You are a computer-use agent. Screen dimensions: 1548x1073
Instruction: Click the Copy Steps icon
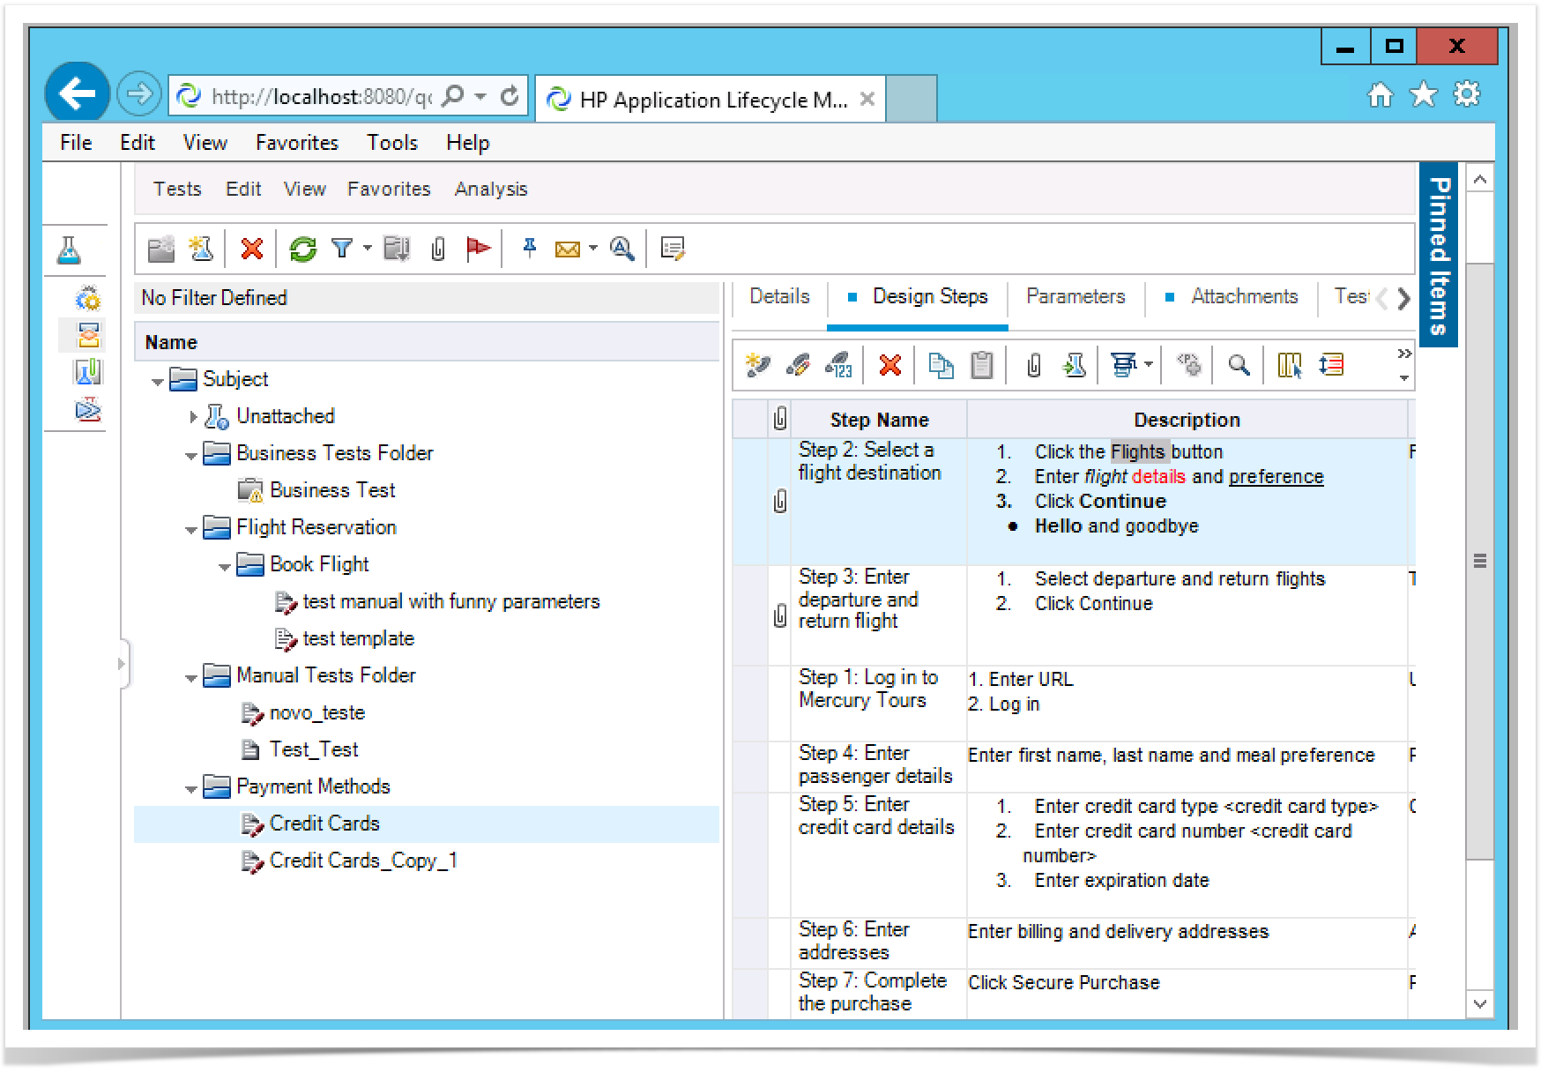[941, 365]
